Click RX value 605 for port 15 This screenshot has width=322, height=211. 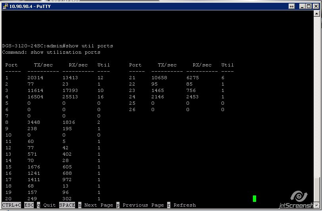tap(67, 167)
